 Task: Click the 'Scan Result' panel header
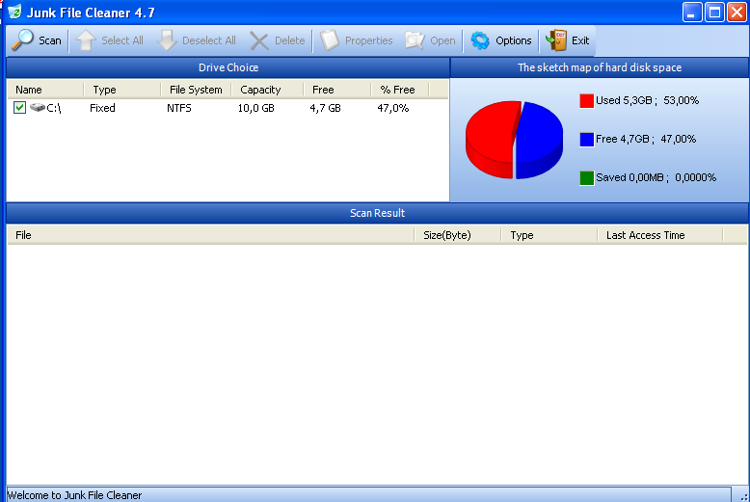click(377, 213)
